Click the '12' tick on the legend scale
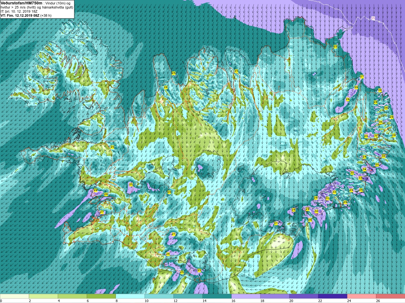Viewport: 405px width, 303px height. [x=175, y=301]
